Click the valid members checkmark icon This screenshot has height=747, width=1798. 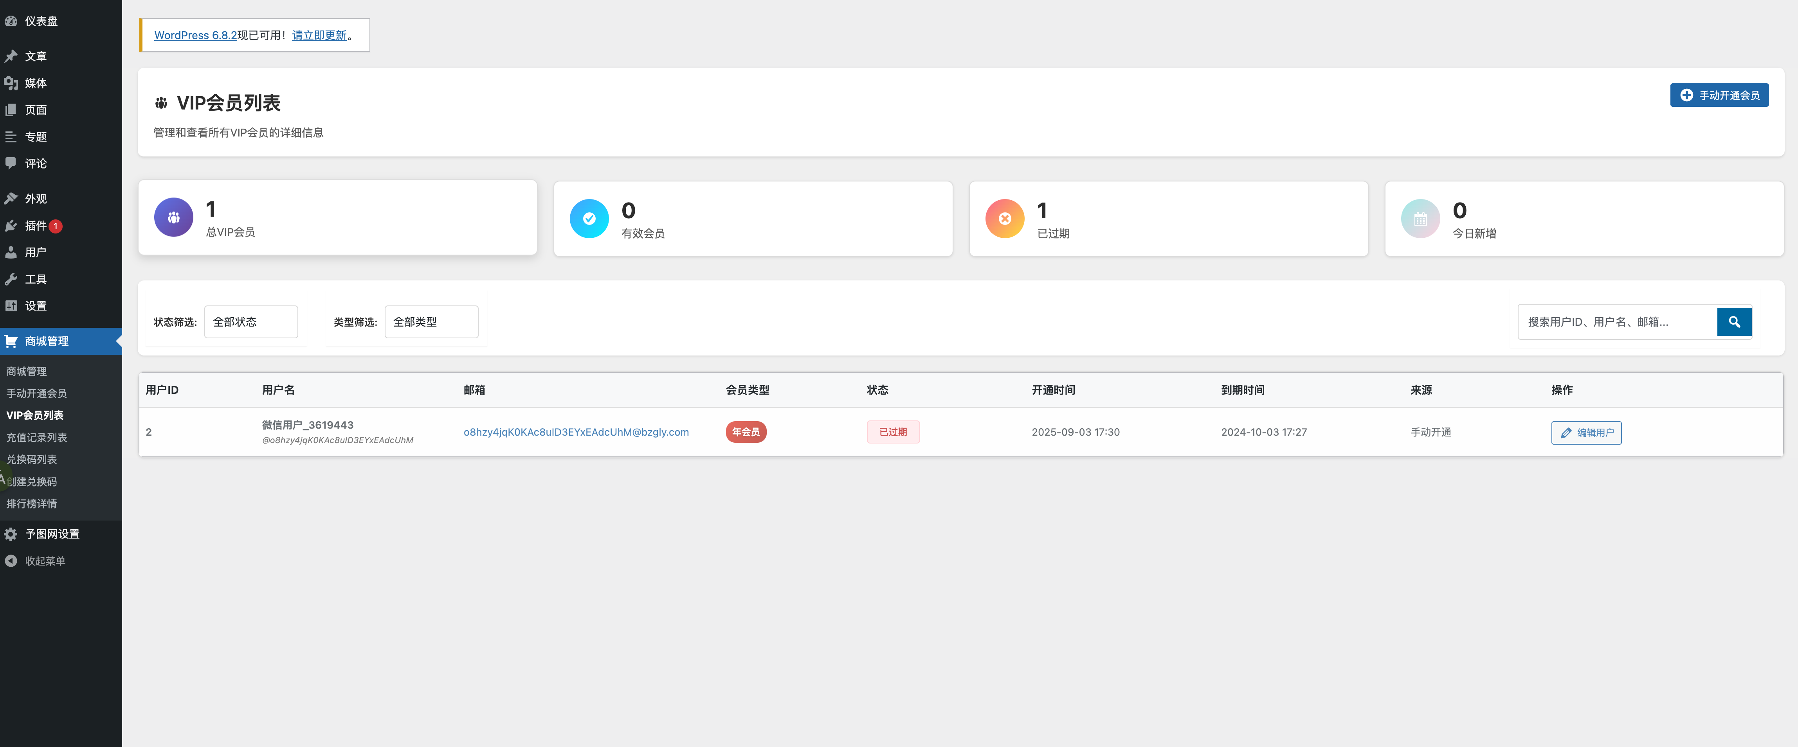tap(589, 219)
